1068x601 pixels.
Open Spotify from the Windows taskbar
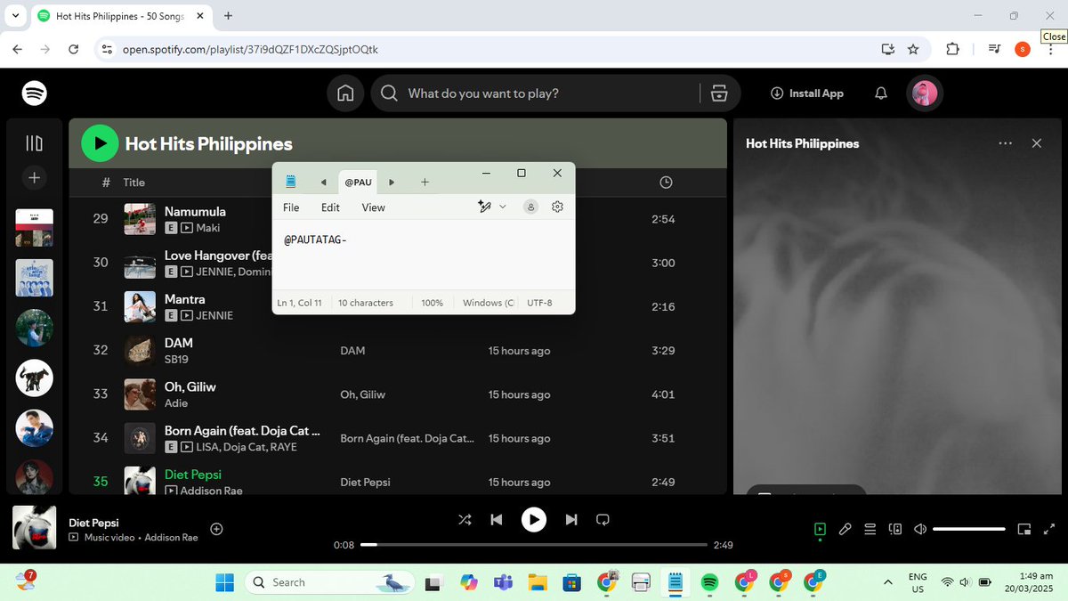tap(709, 582)
